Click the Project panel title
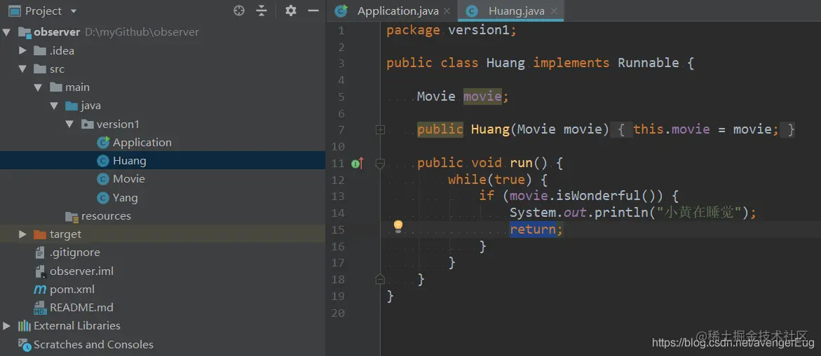 (43, 10)
